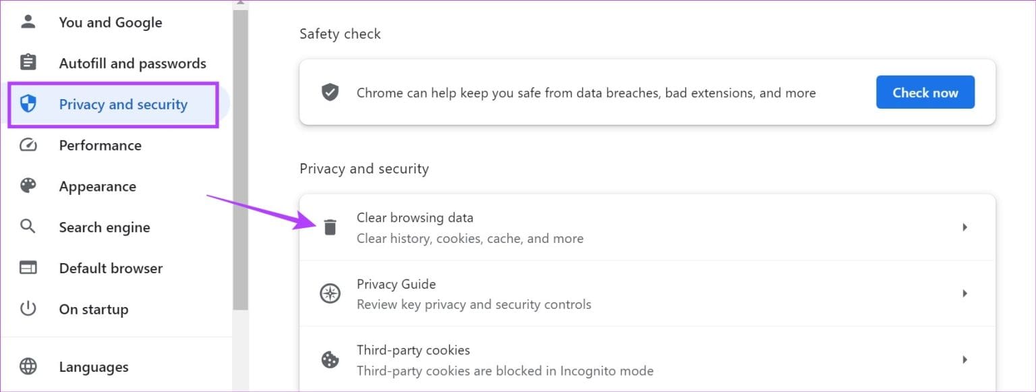Select the Third-party cookies cookie icon
This screenshot has width=1036, height=392.
330,360
